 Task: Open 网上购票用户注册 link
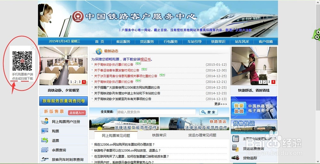pyautogui.click(x=66, y=122)
